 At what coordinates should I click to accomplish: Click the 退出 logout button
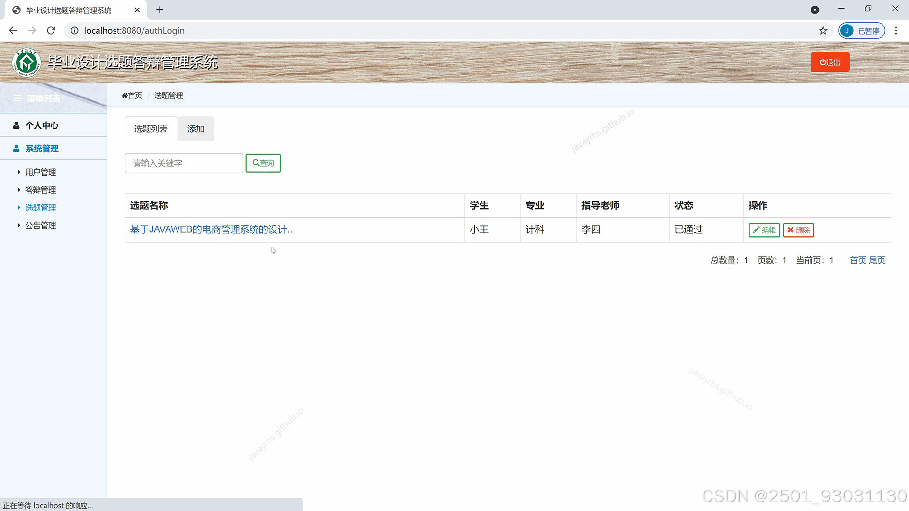(x=830, y=62)
